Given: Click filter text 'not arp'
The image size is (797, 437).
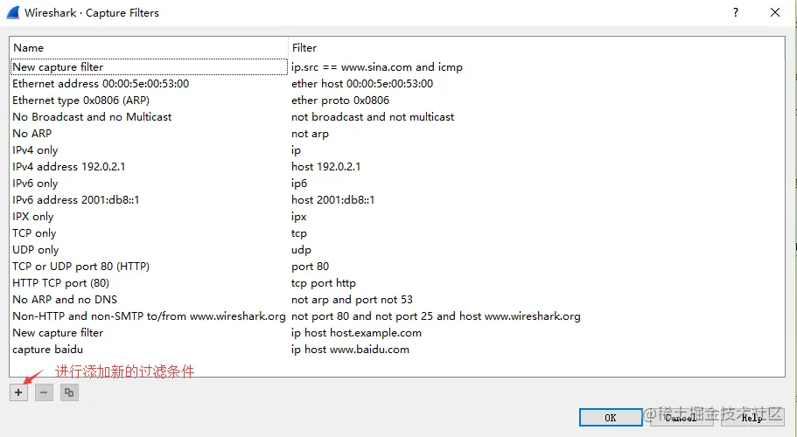Looking at the screenshot, I should [310, 134].
